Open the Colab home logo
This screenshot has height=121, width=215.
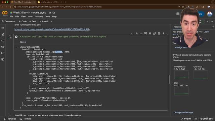[x=5, y=13]
